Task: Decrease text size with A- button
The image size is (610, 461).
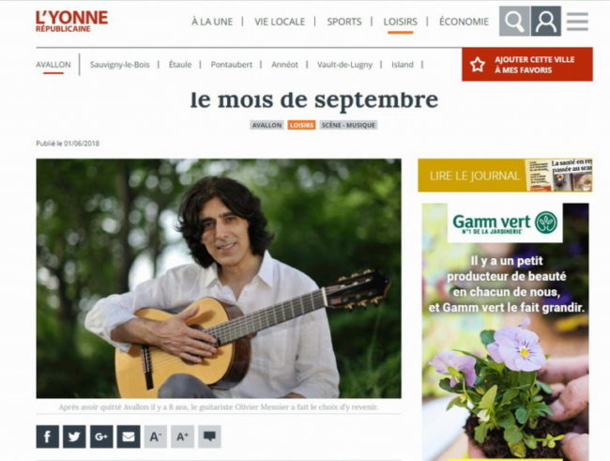Action: pyautogui.click(x=156, y=437)
